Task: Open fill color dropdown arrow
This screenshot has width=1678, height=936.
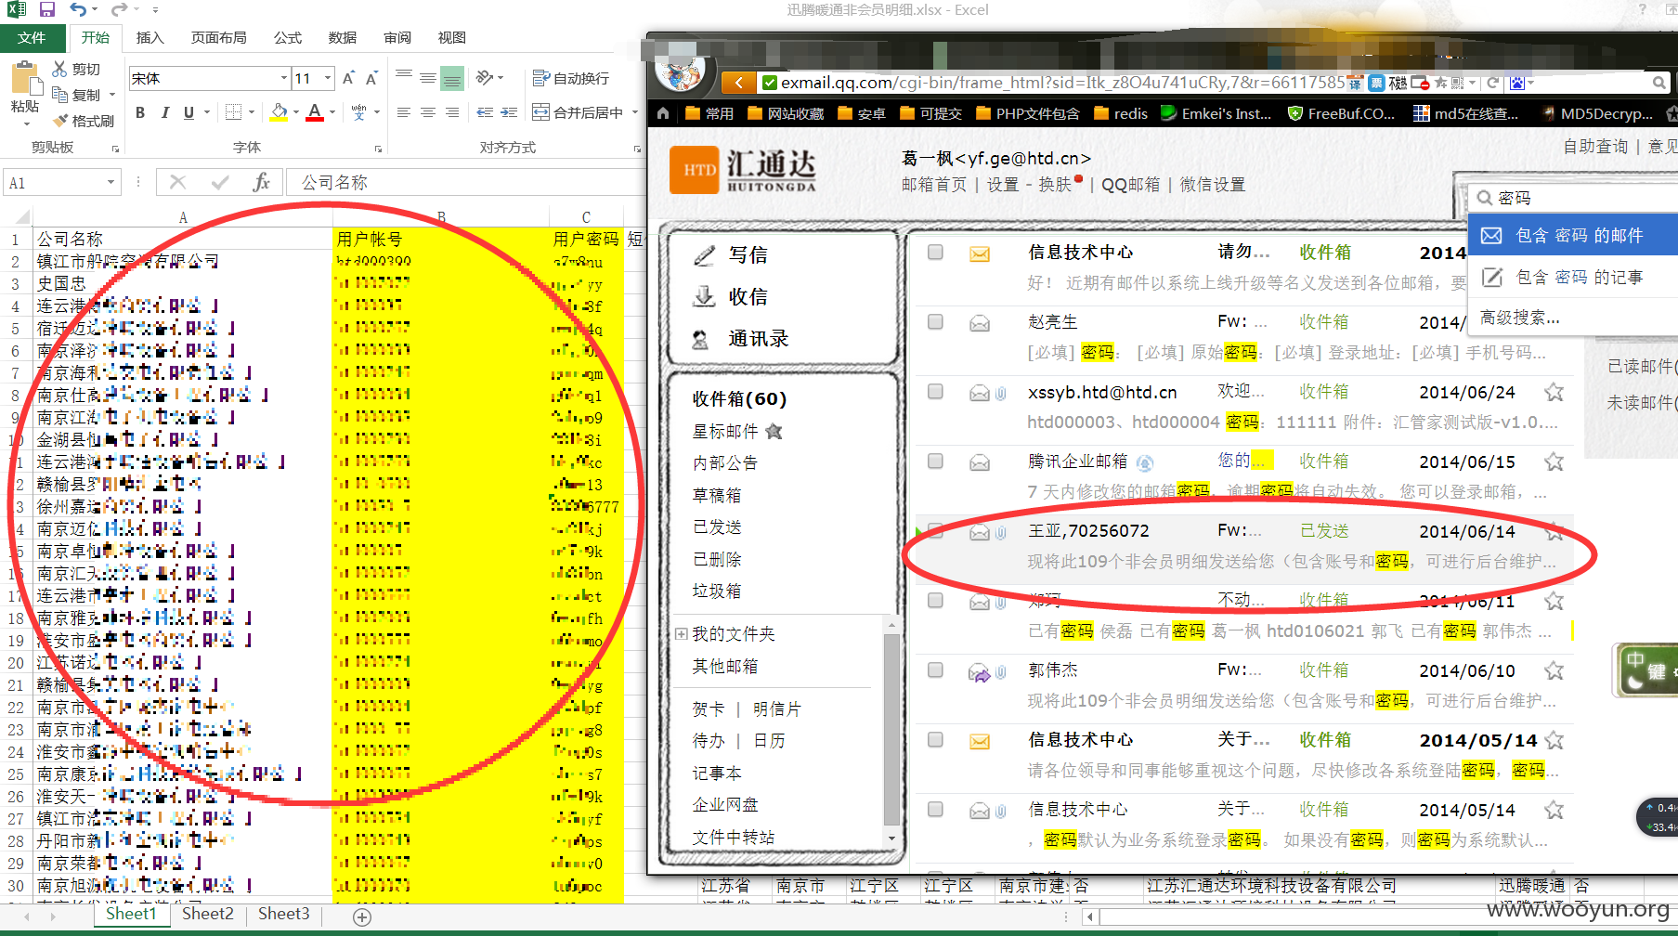Action: [x=296, y=112]
